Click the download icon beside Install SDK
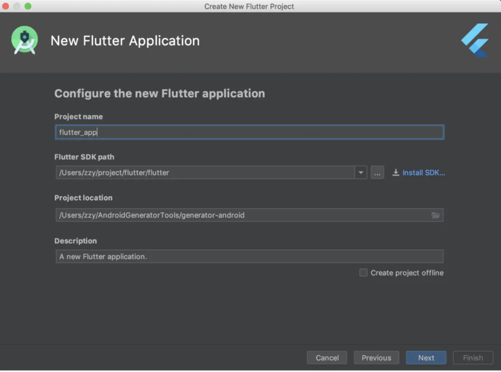Image resolution: width=501 pixels, height=372 pixels. (396, 173)
